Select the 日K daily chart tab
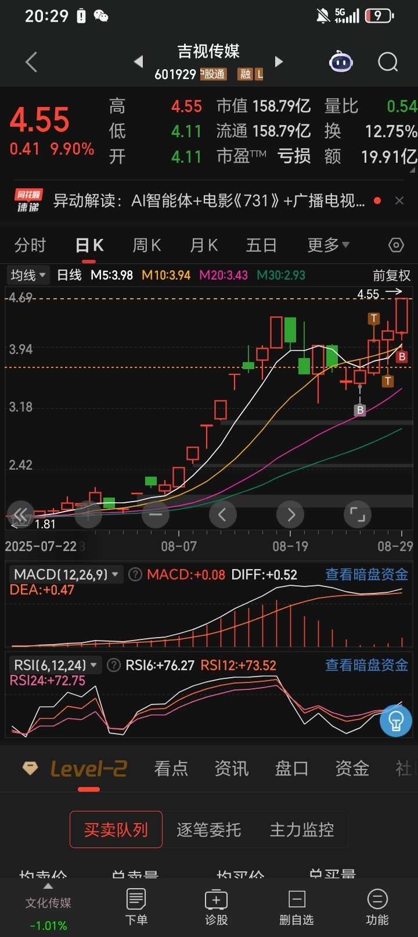The width and height of the screenshot is (418, 937). tap(89, 245)
